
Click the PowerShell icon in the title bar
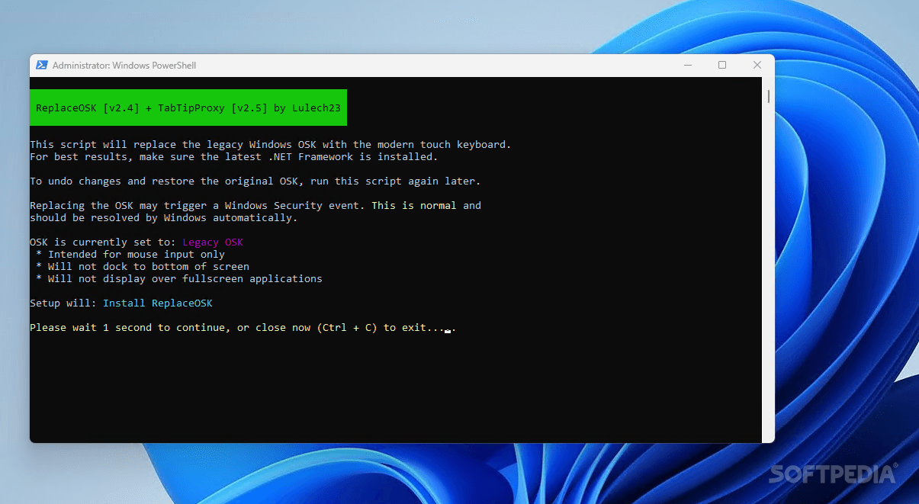[x=42, y=66]
